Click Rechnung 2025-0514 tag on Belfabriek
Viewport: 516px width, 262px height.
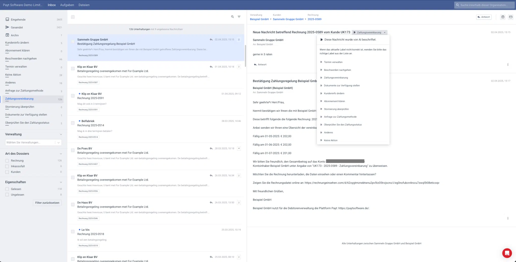[x=88, y=137]
